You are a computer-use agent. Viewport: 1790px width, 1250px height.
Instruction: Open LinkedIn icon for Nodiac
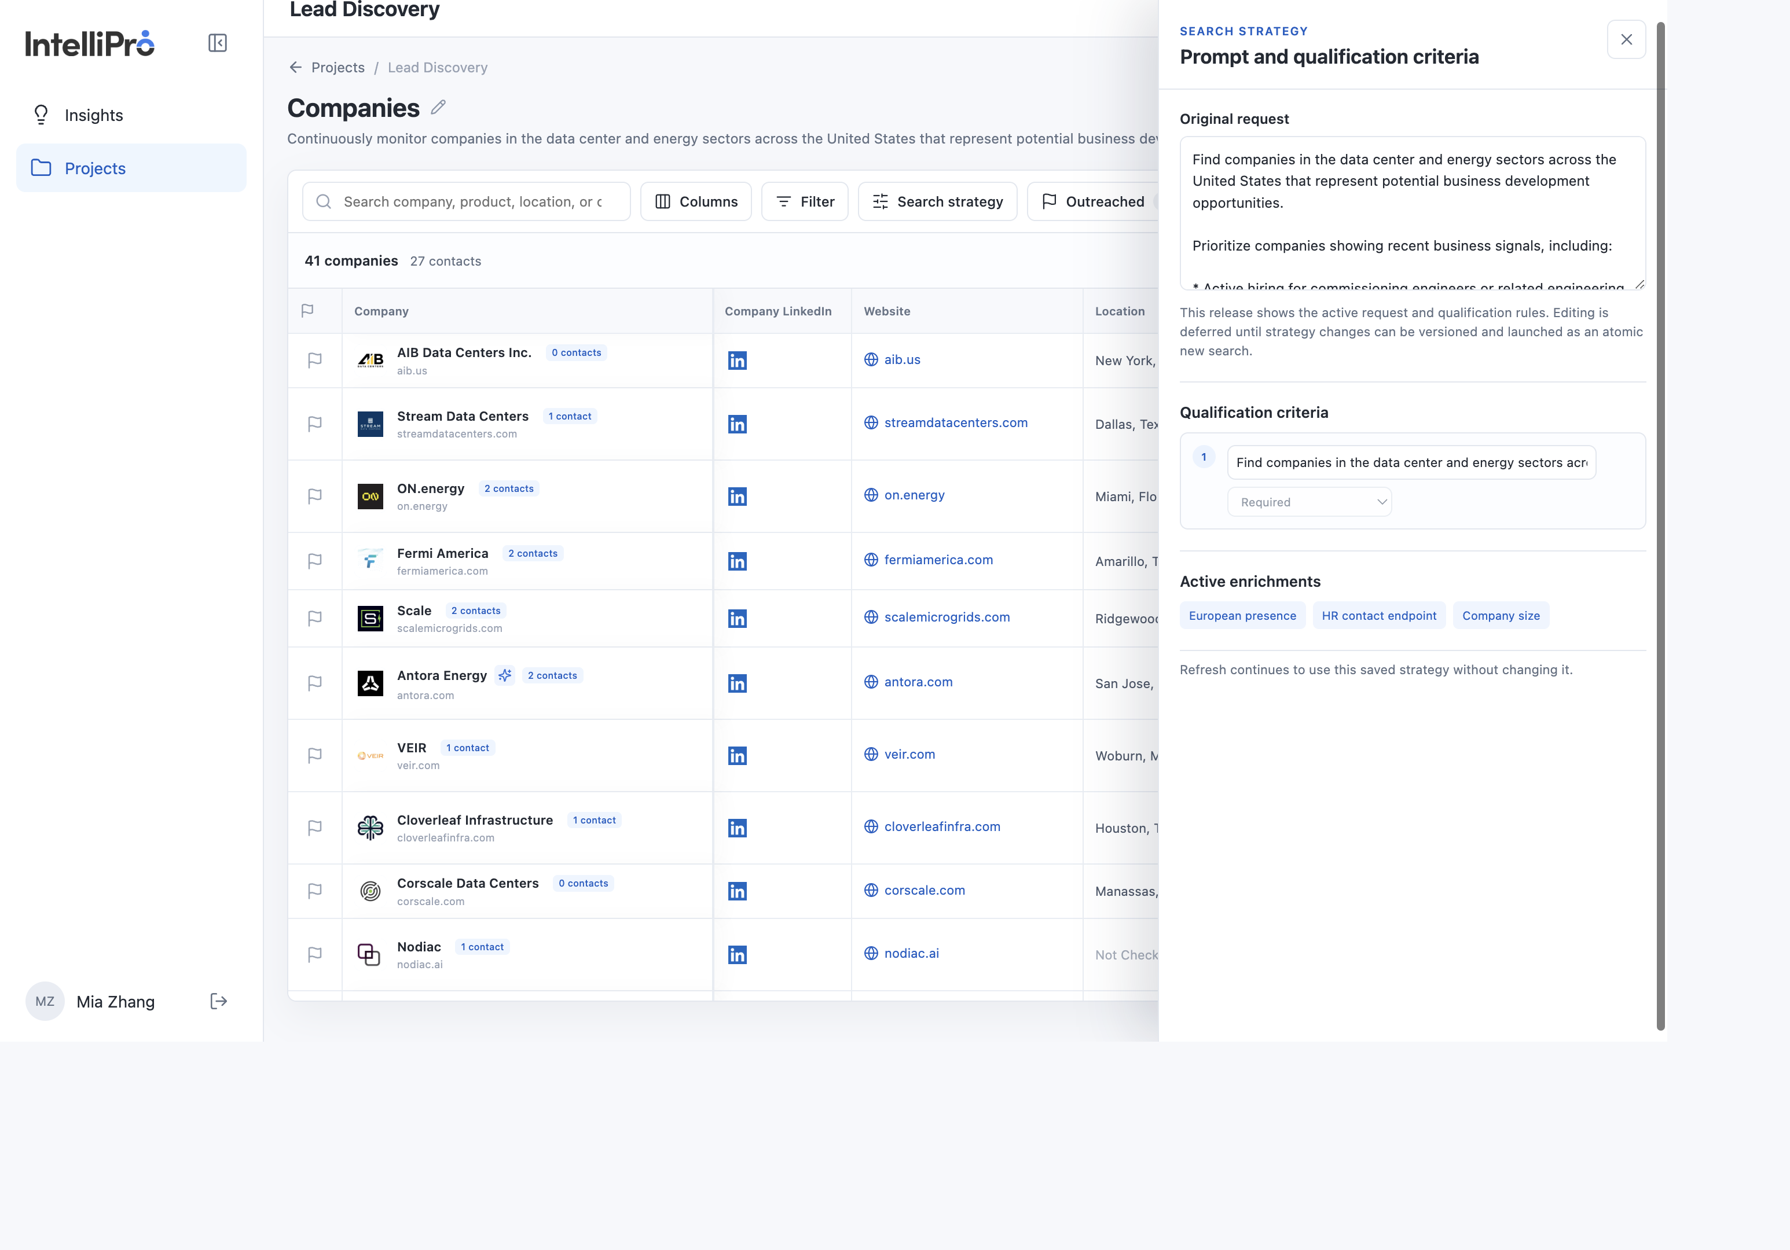point(737,955)
